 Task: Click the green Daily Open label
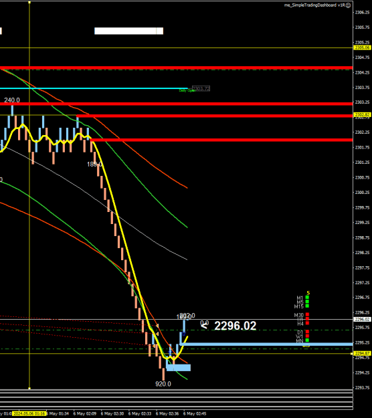tap(187, 91)
